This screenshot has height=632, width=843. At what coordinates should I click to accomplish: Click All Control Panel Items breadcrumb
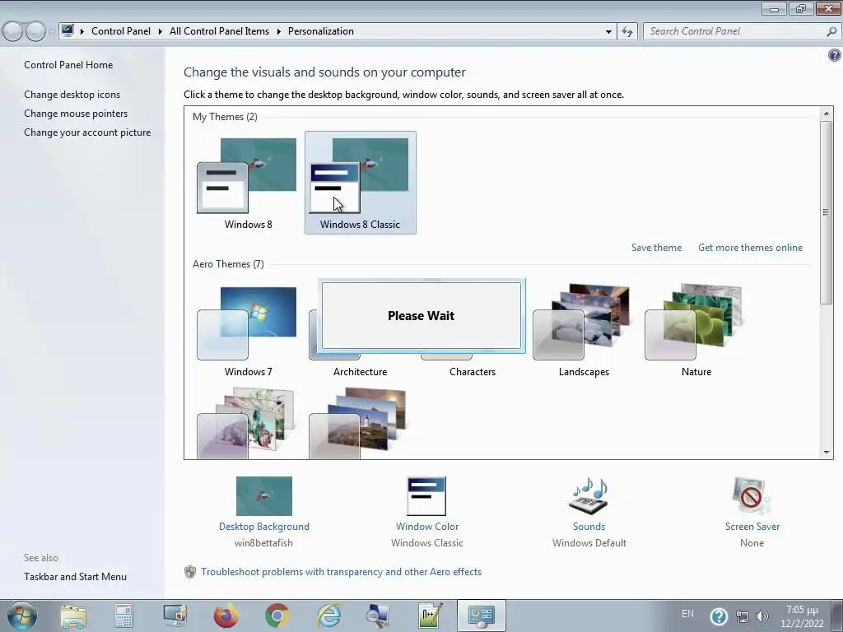coord(219,31)
